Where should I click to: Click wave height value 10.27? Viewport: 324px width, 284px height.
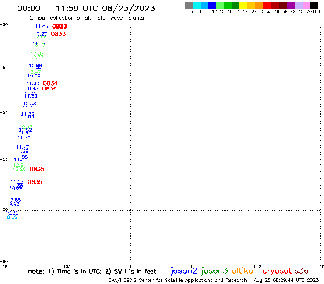40,34
